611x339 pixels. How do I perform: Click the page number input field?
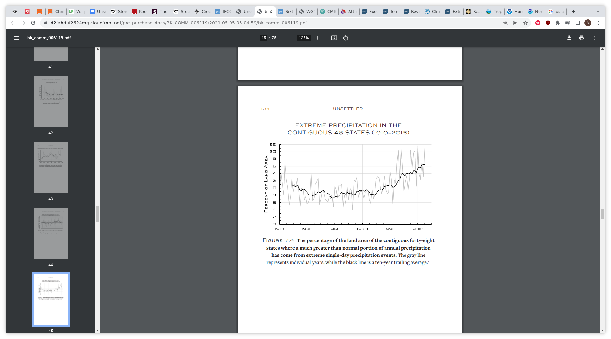(264, 38)
